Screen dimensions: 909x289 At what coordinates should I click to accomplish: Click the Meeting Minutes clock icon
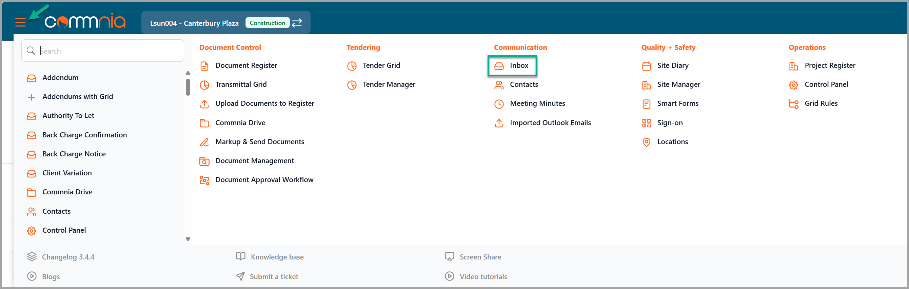[x=499, y=104]
